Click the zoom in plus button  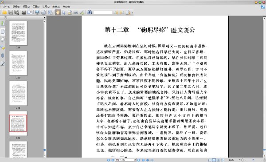pyautogui.click(x=264, y=160)
